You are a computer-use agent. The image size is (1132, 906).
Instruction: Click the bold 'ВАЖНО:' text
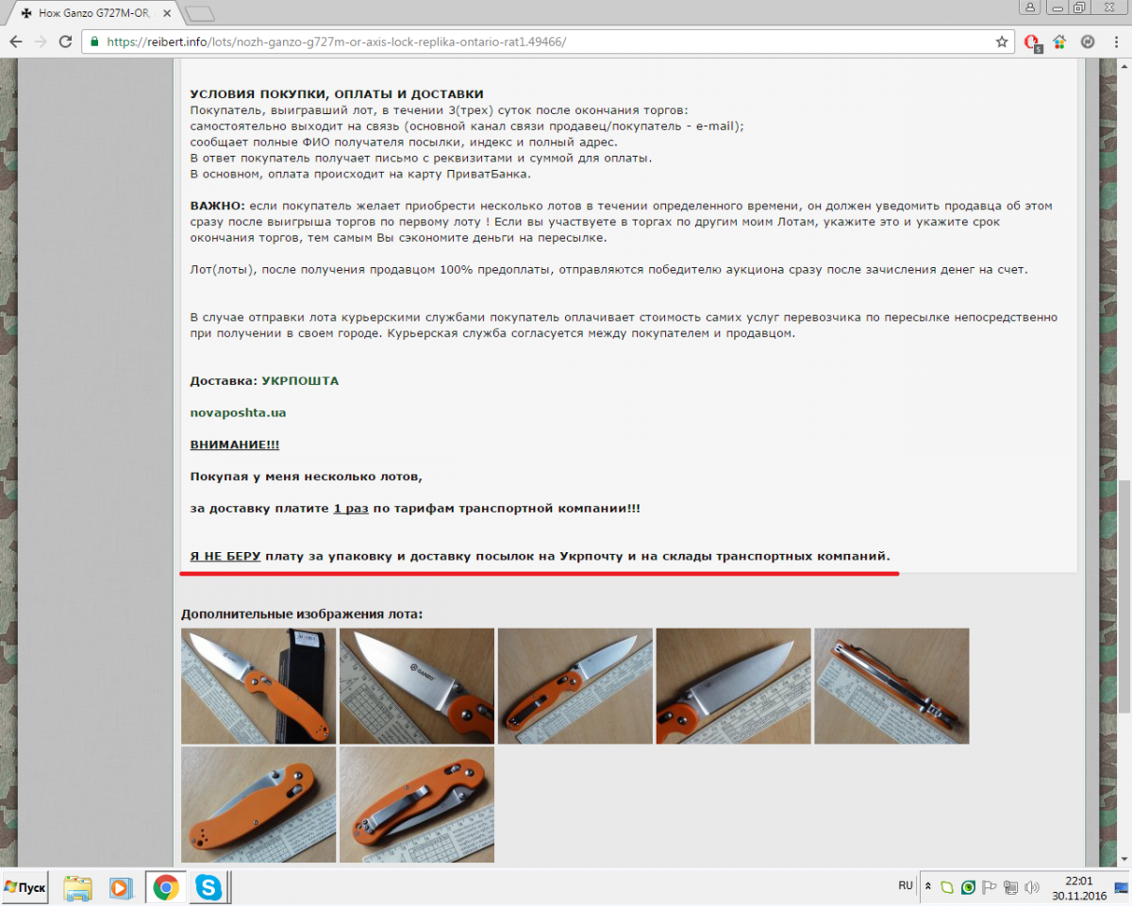(x=217, y=206)
